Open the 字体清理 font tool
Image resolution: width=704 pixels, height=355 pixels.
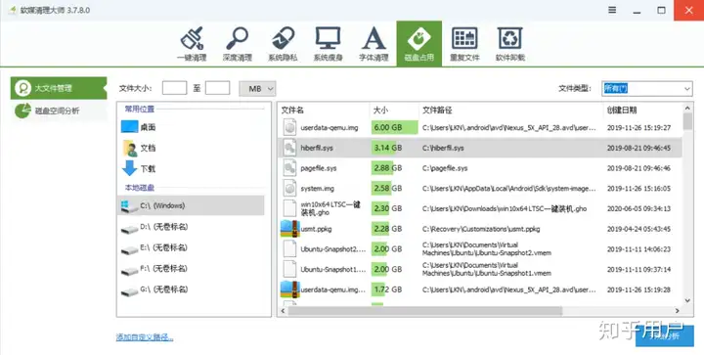click(x=374, y=44)
